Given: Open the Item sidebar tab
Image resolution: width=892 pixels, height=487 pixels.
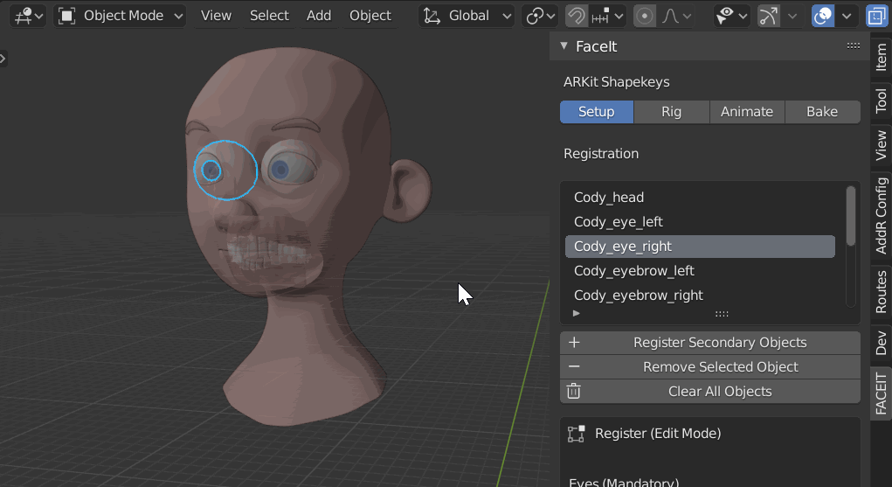Looking at the screenshot, I should [881, 57].
